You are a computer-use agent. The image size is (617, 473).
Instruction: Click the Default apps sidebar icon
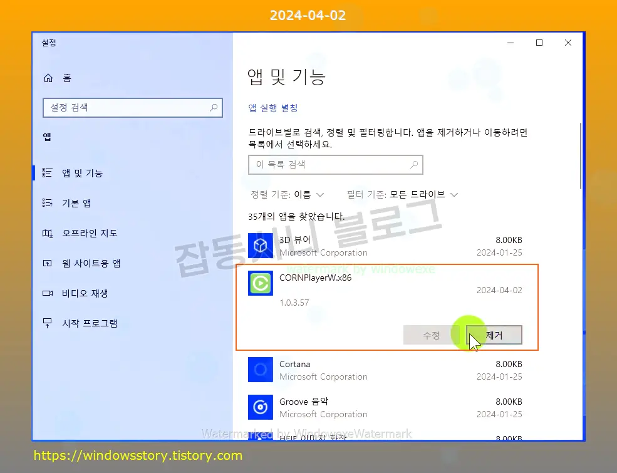[47, 203]
